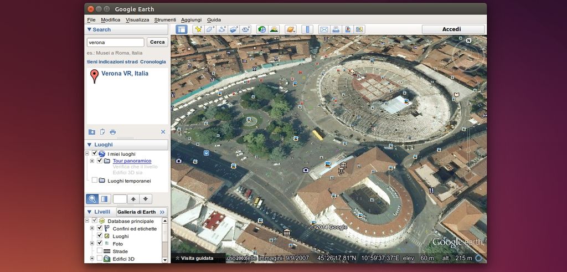
Task: Add a placemark with the pushpin icon
Action: click(x=198, y=29)
